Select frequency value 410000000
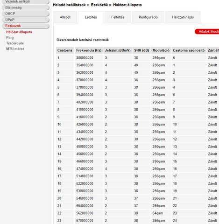 click(85, 110)
